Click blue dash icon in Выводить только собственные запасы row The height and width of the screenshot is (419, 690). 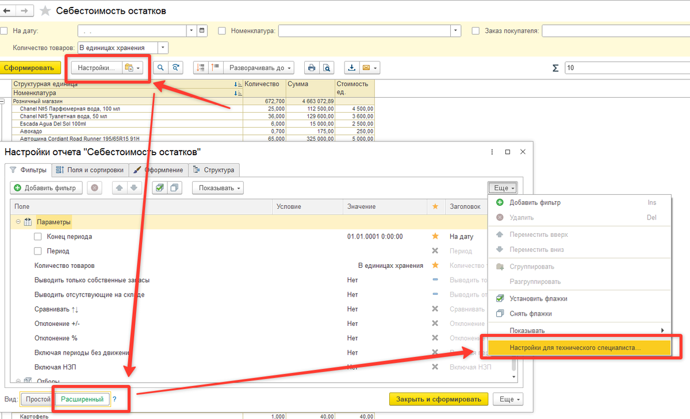click(x=435, y=280)
